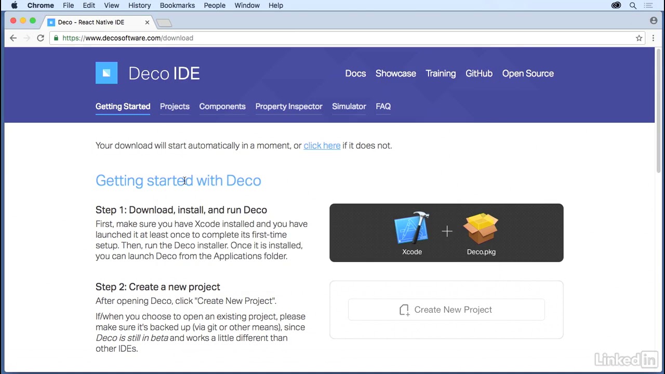Select the Getting Started section tab
This screenshot has height=374, width=665.
point(123,106)
